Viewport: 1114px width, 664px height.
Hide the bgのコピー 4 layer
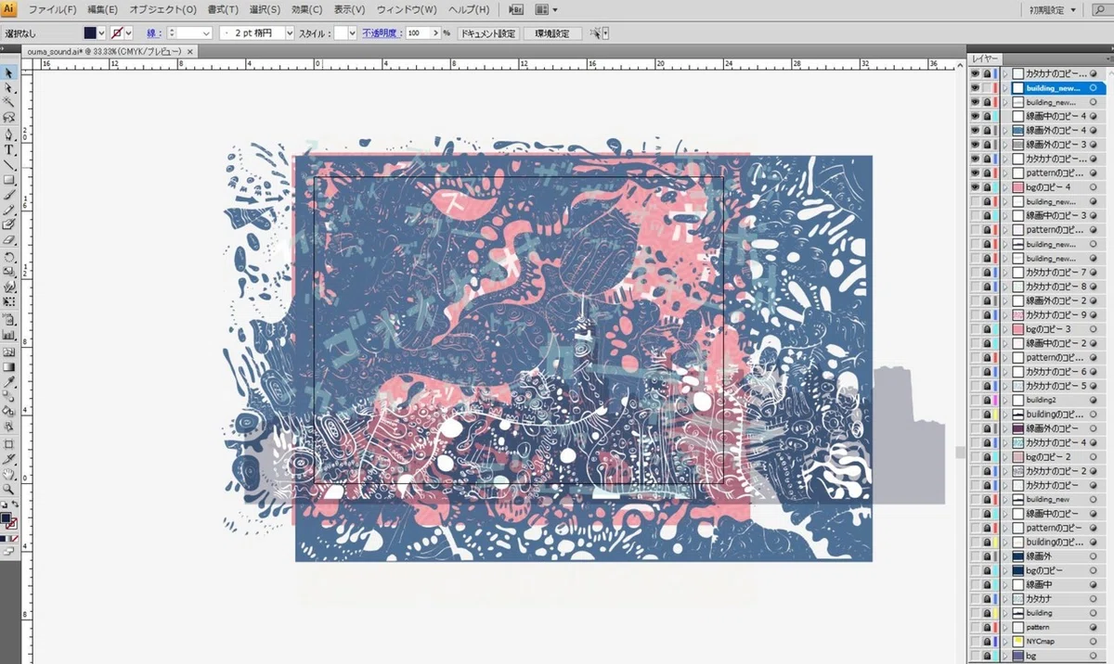[975, 187]
